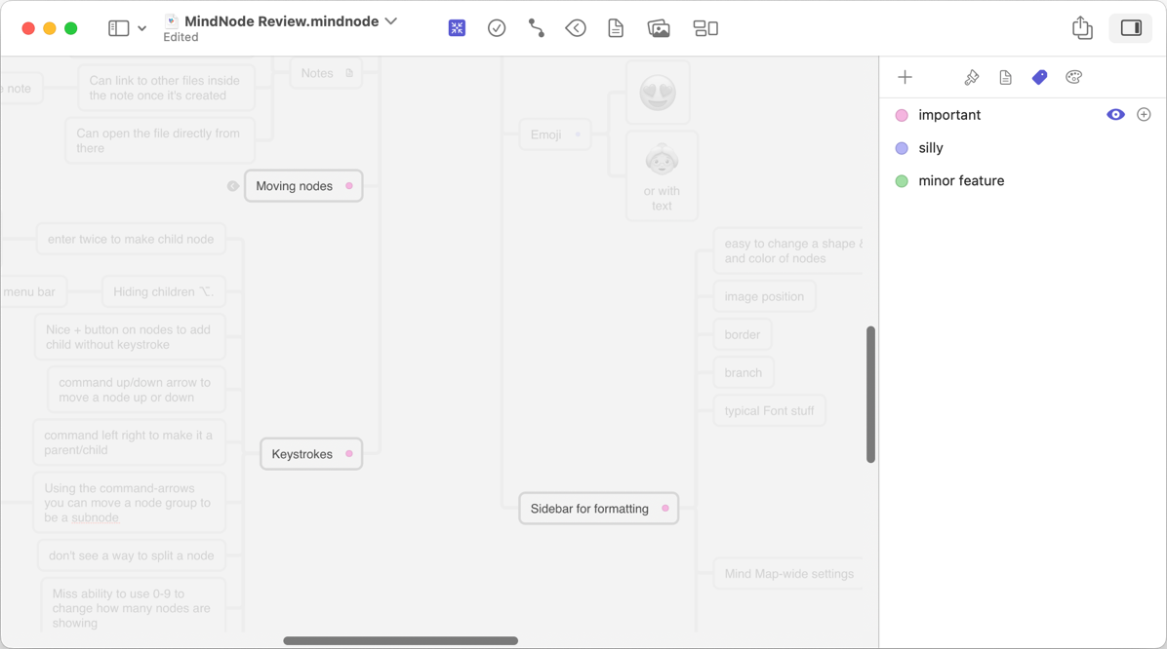Click the Share icon in the toolbar
This screenshot has height=649, width=1167.
click(1082, 27)
